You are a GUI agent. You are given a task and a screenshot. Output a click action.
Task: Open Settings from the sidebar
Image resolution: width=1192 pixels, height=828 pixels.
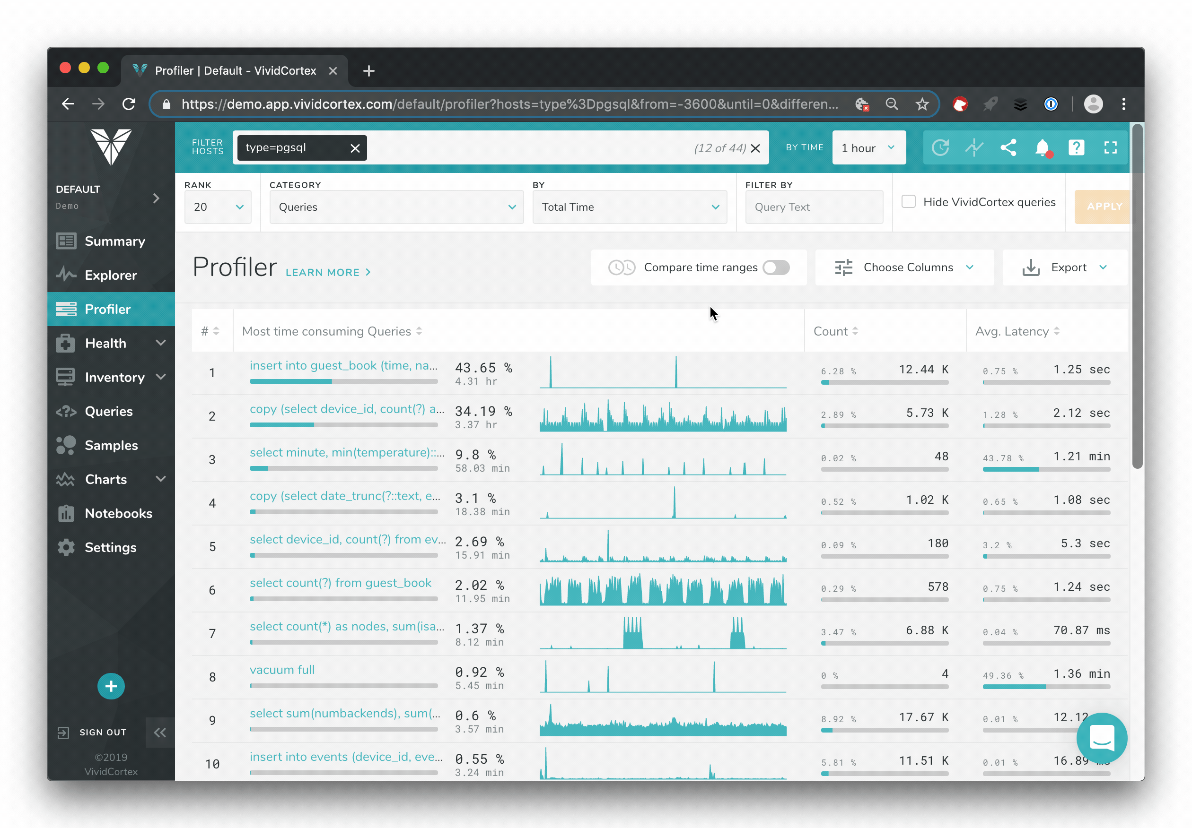[111, 547]
